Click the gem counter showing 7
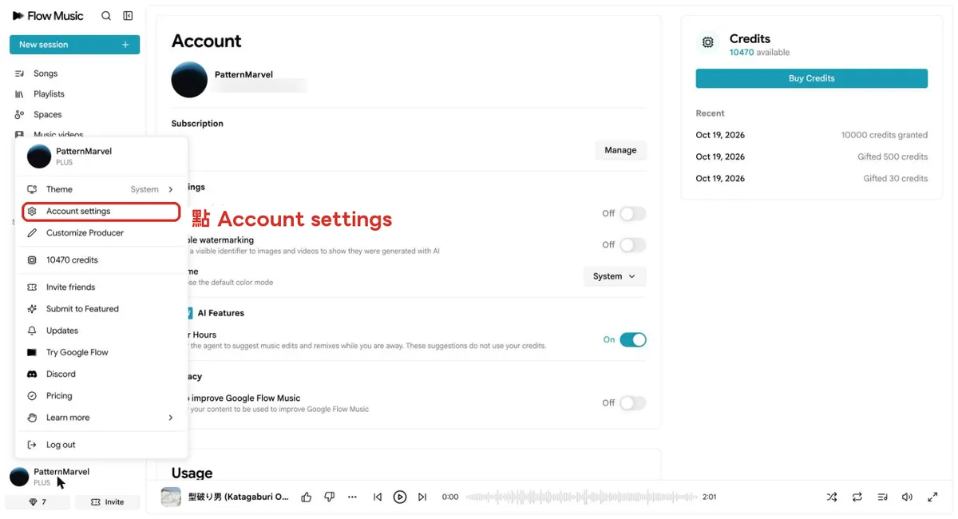This screenshot has height=519, width=958. coord(38,502)
